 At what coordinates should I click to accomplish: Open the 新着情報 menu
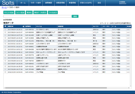click(72, 3)
